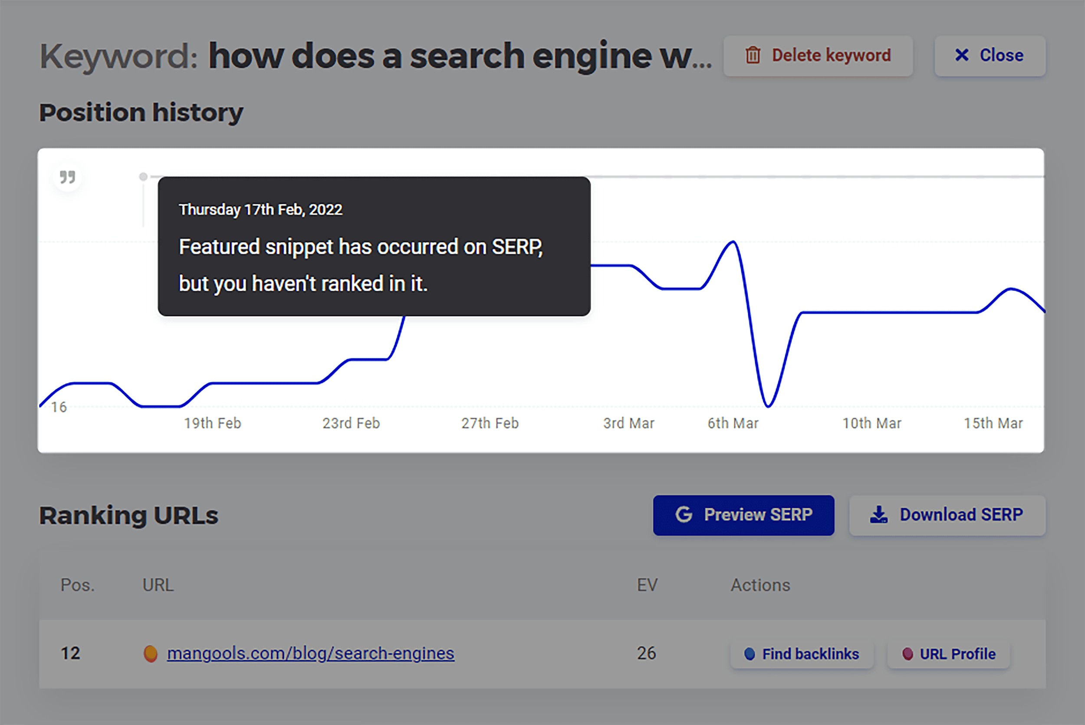Click the red dot icon on URL Profile
Image resolution: width=1085 pixels, height=725 pixels.
pos(908,654)
